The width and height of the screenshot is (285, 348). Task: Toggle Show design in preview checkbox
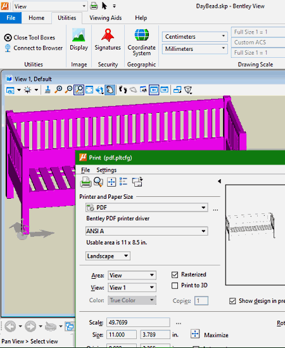coord(232,301)
